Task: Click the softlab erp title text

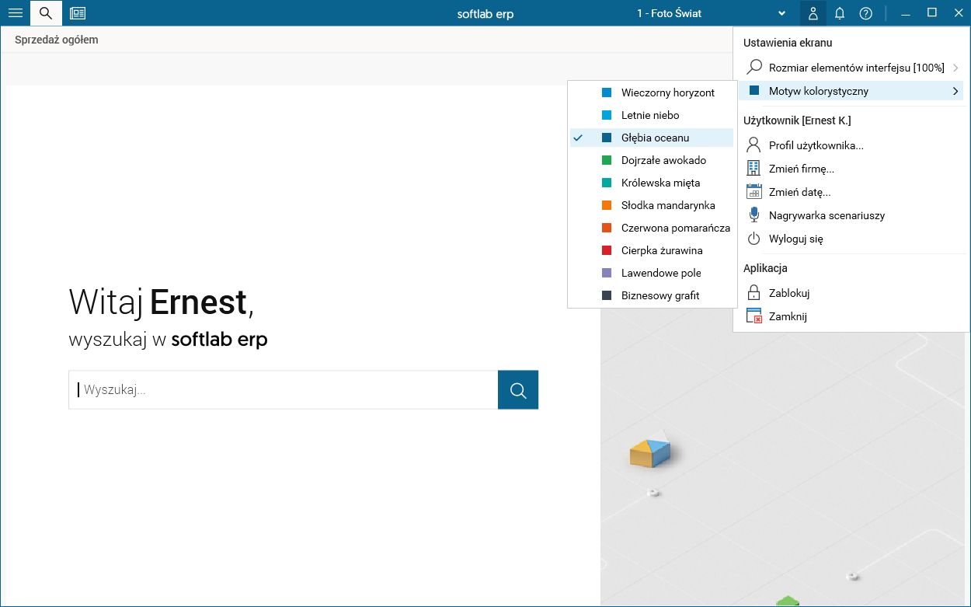Action: [486, 14]
